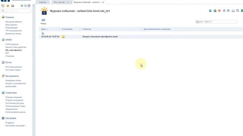Open Настройки пользователя in the sidebar
This screenshot has height=136, width=243.
point(16,126)
